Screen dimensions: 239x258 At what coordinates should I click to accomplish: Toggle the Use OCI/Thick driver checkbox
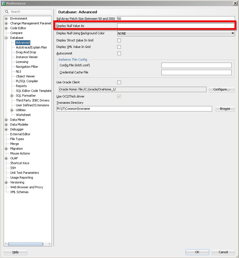pyautogui.click(x=119, y=96)
